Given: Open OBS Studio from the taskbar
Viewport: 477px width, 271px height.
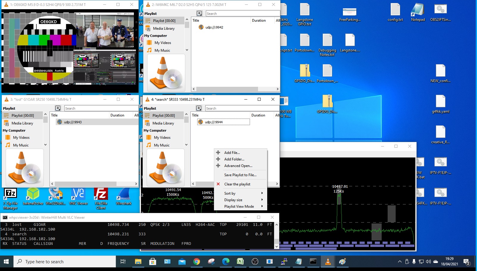Looking at the screenshot, I should pos(255,261).
